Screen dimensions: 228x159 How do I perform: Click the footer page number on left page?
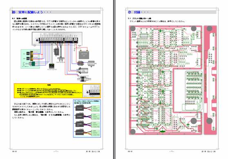point(56,151)
